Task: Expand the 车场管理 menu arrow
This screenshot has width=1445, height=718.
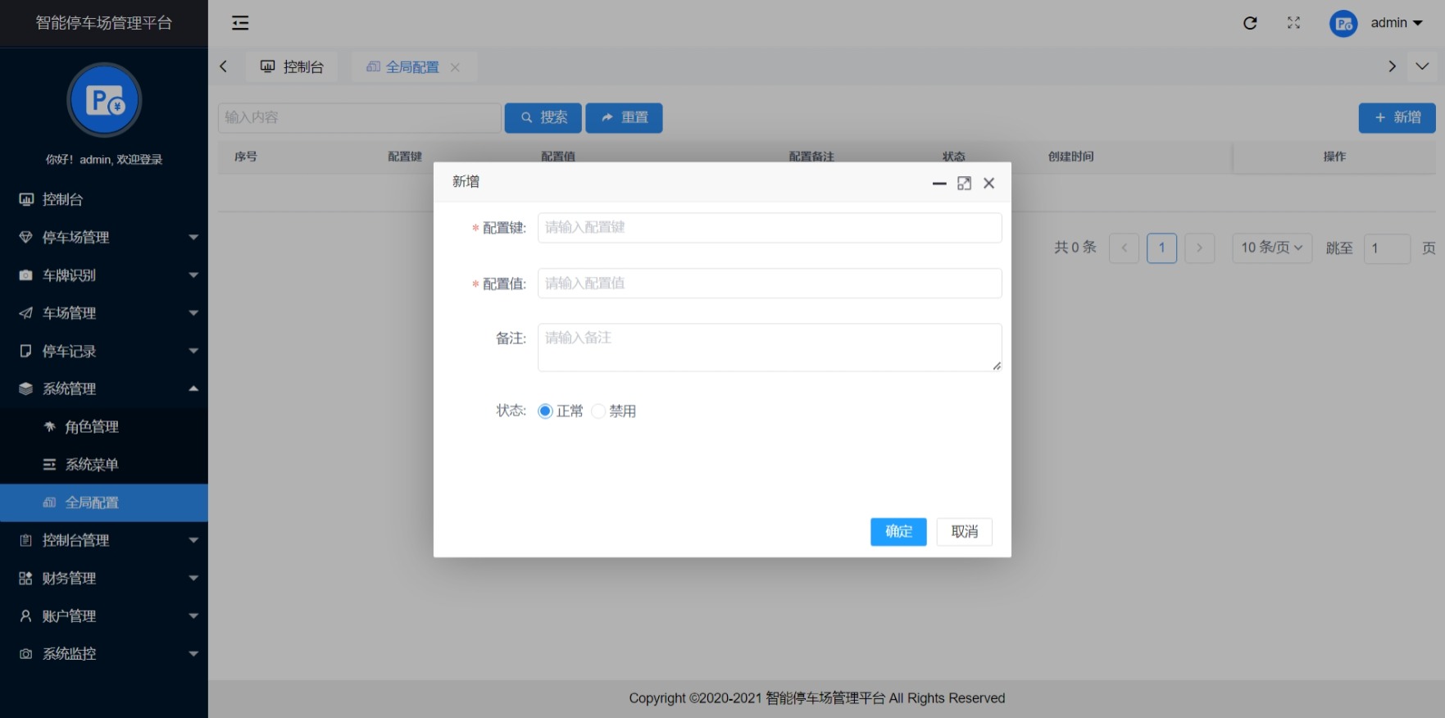Action: click(x=193, y=313)
